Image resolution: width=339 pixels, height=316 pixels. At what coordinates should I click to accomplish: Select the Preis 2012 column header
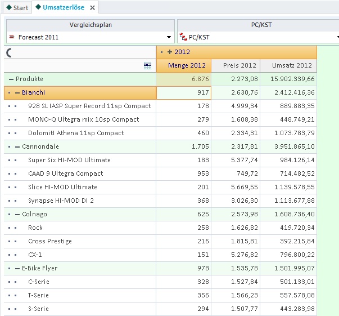point(236,66)
